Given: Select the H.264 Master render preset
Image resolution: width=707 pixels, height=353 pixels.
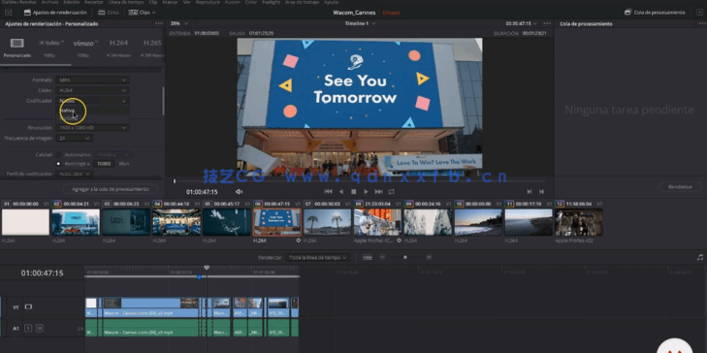Looking at the screenshot, I should 118,48.
